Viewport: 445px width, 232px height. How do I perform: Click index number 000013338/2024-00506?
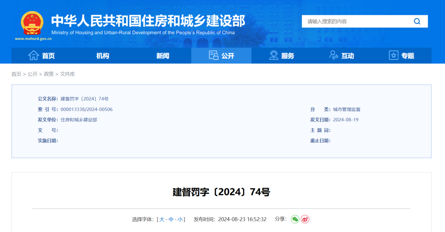pos(87,109)
